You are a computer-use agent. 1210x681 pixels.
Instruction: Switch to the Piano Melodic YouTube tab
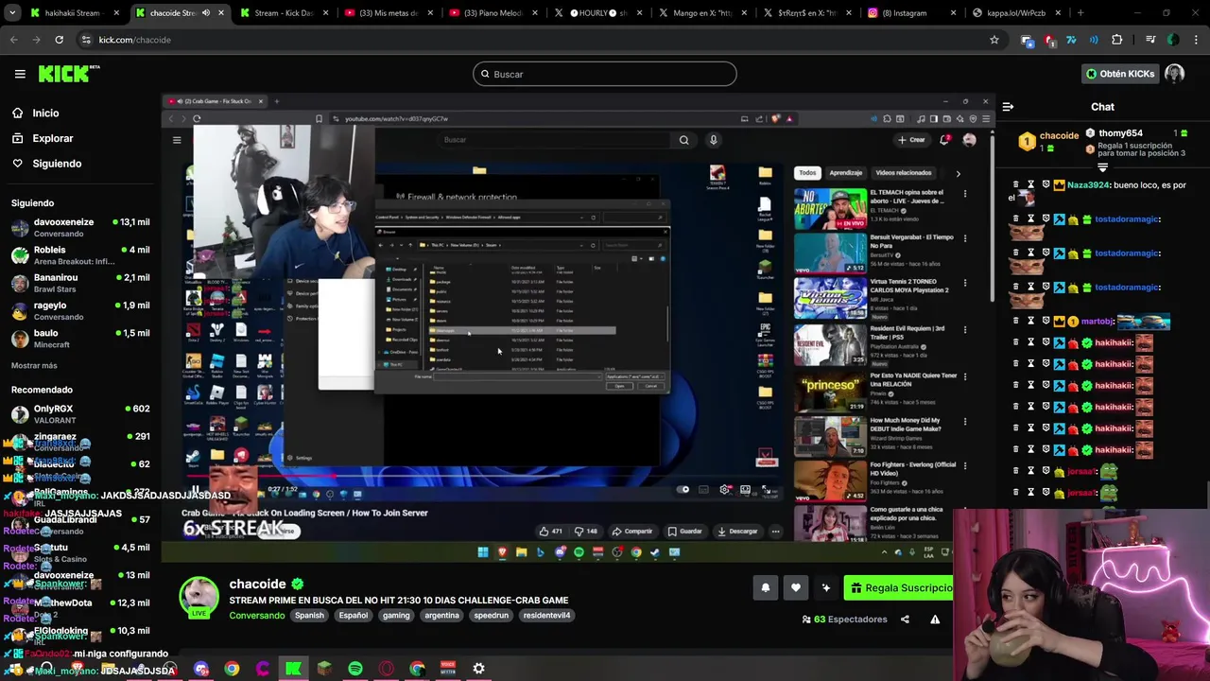click(492, 13)
